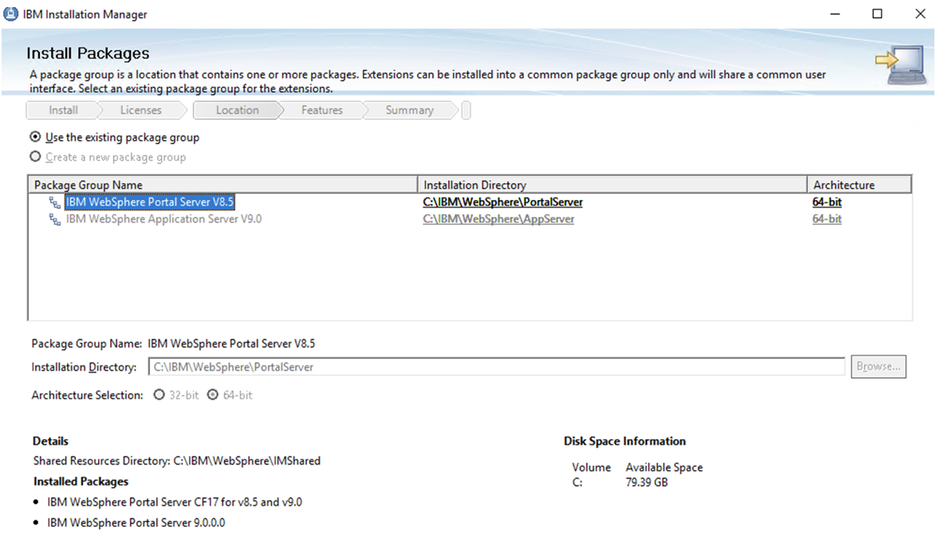Click the Installed Packages heading
This screenshot has width=936, height=553.
point(81,481)
